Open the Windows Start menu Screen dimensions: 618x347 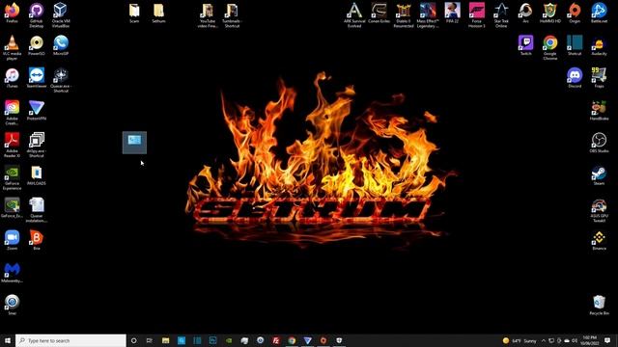(8, 340)
